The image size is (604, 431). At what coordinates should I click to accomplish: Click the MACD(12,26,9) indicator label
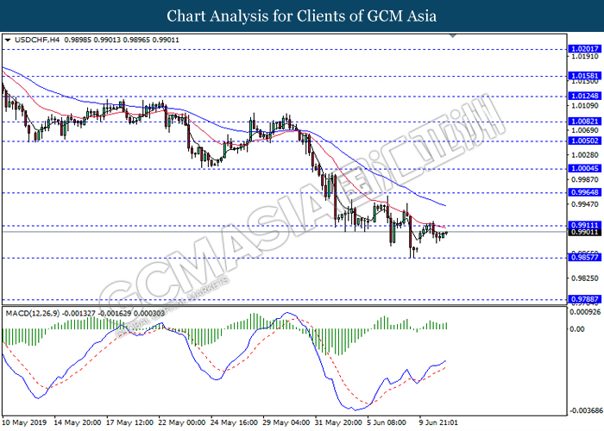pyautogui.click(x=33, y=314)
